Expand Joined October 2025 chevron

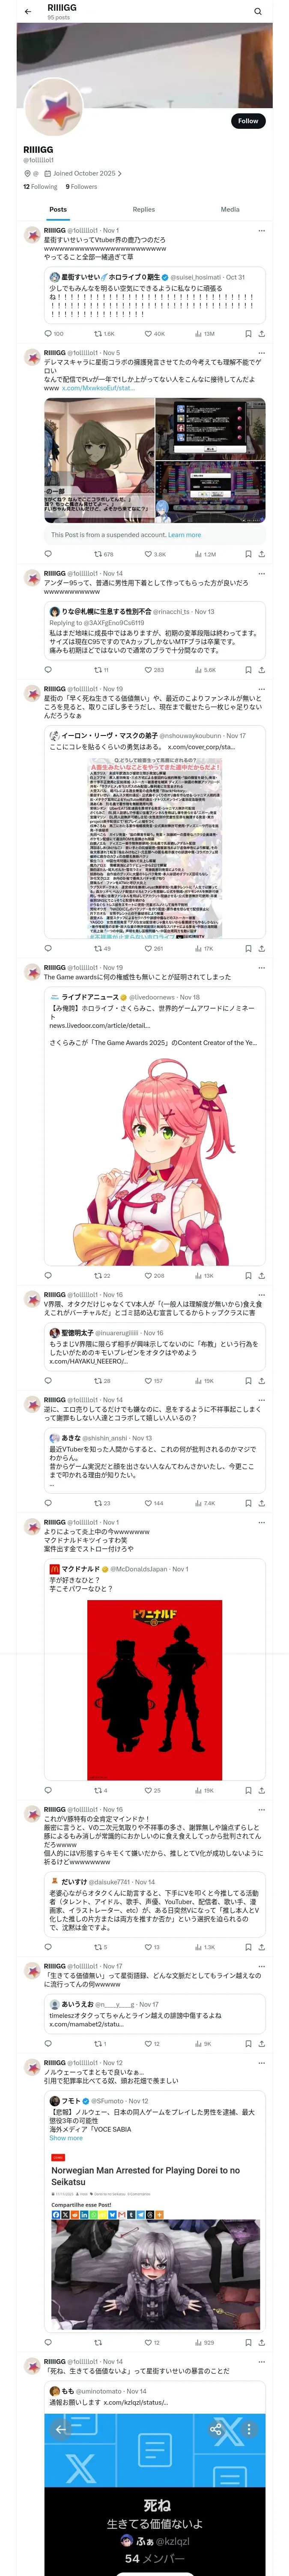(x=119, y=174)
